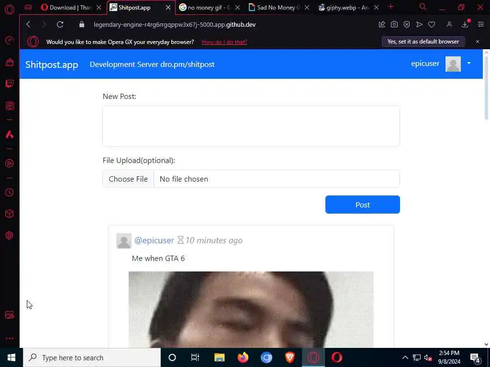Click epicuser avatar in navbar

pyautogui.click(x=453, y=64)
